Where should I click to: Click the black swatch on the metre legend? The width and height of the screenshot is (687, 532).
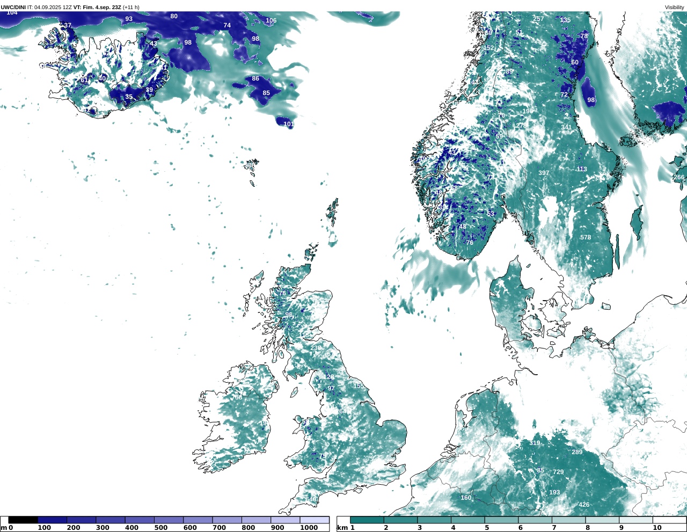pyautogui.click(x=23, y=520)
